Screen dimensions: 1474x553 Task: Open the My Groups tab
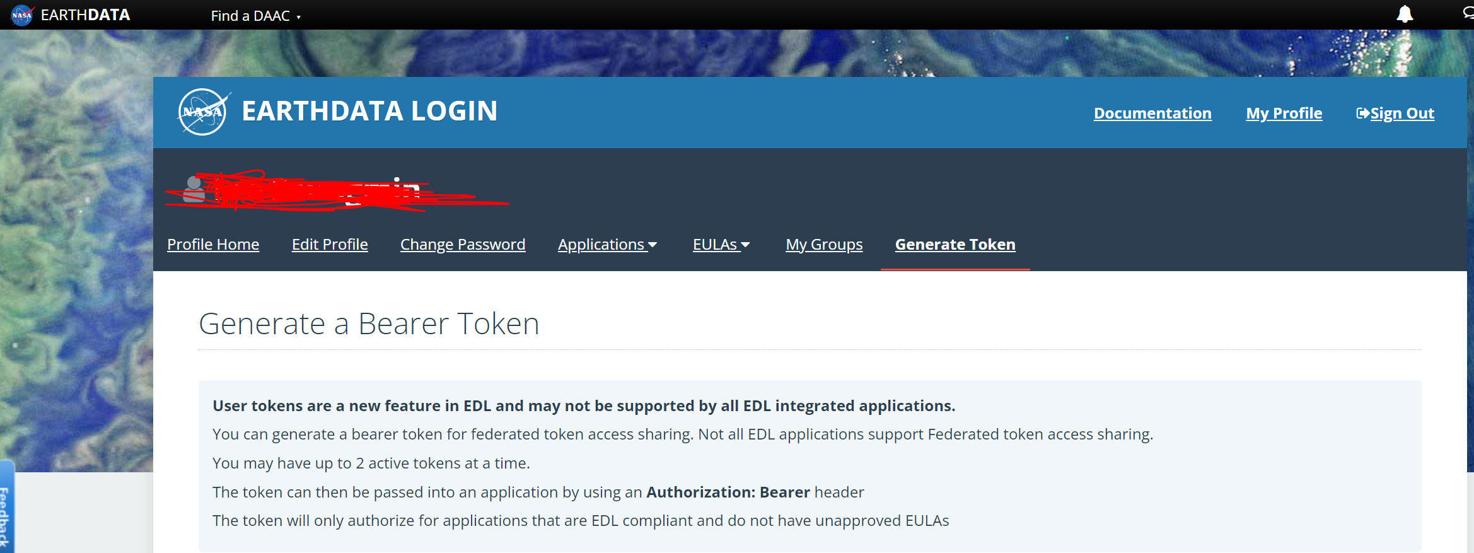pyautogui.click(x=824, y=245)
